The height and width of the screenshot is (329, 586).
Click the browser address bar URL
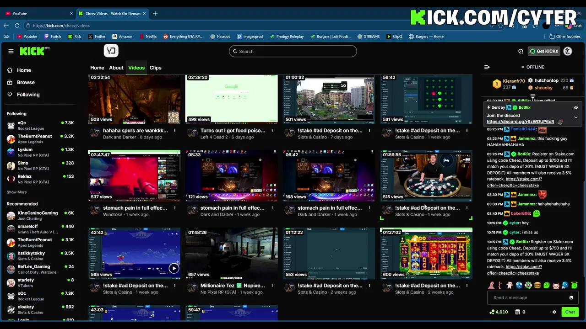[61, 26]
